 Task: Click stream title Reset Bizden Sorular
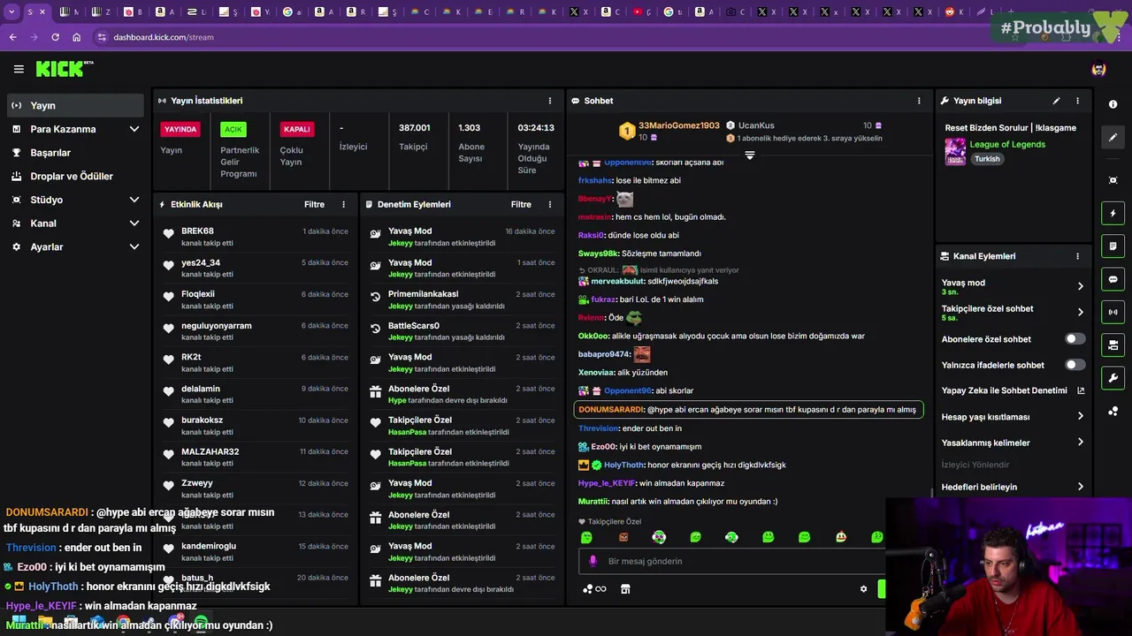tap(1010, 128)
